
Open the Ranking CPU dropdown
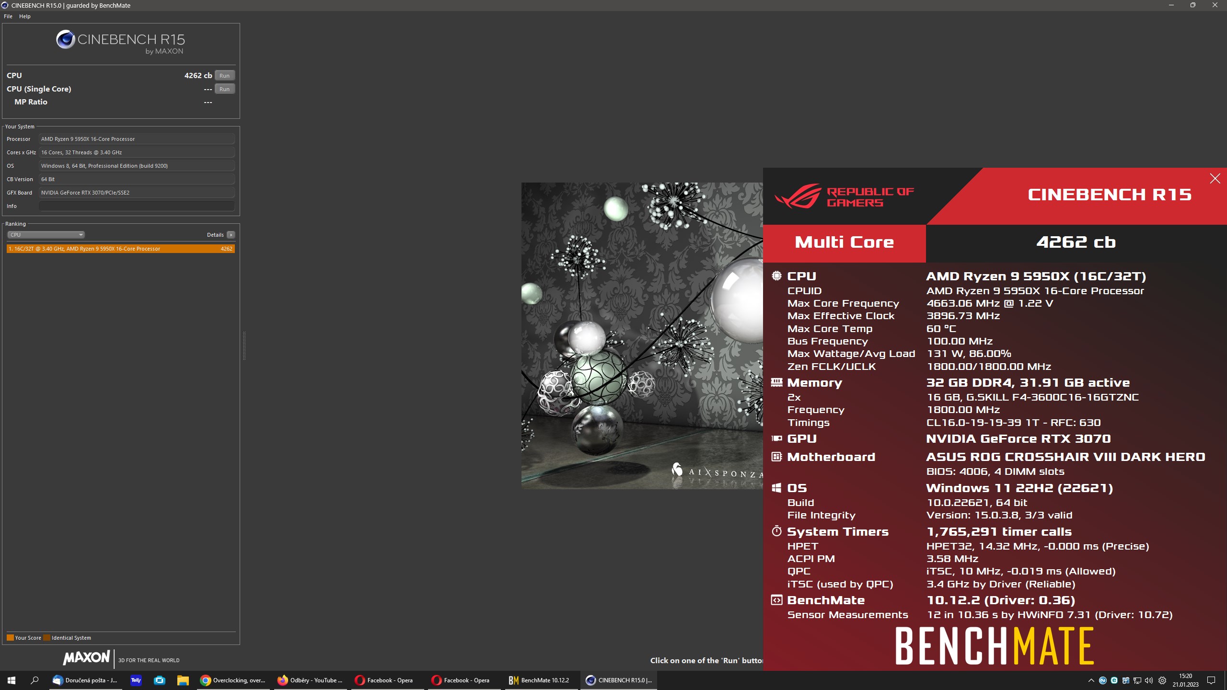click(46, 235)
